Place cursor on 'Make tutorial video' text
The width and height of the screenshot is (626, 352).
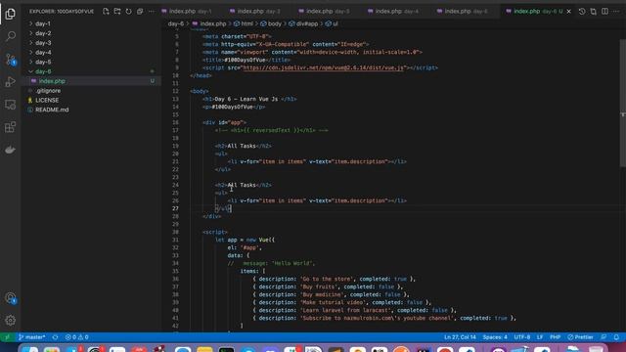click(x=334, y=302)
